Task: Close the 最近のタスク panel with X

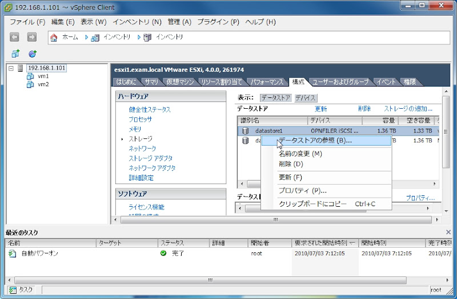Action: tap(448, 232)
